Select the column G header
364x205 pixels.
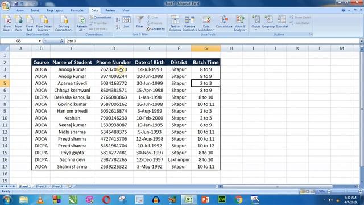(206, 48)
